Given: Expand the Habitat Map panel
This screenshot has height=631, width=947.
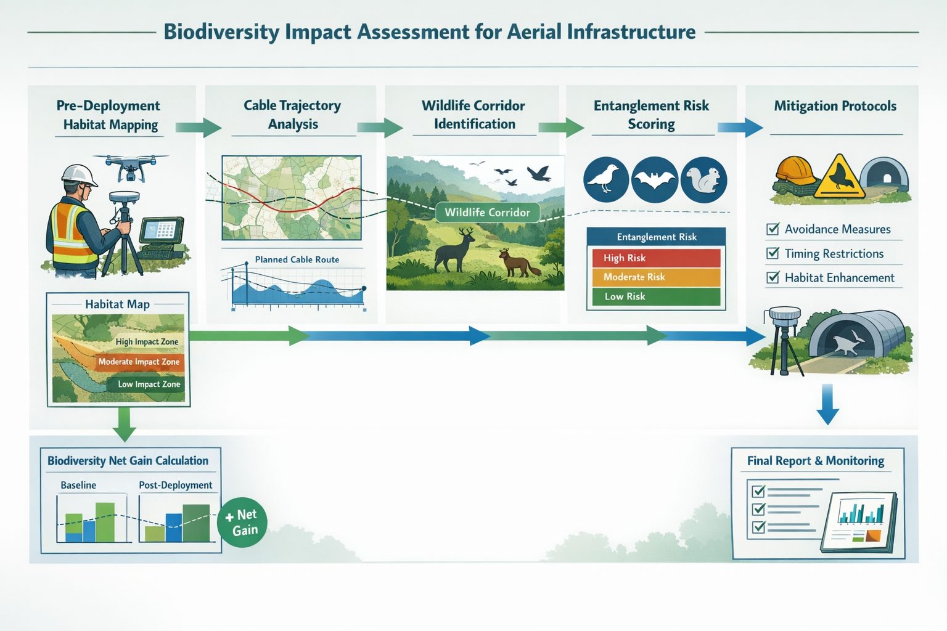Looking at the screenshot, I should pyautogui.click(x=117, y=303).
